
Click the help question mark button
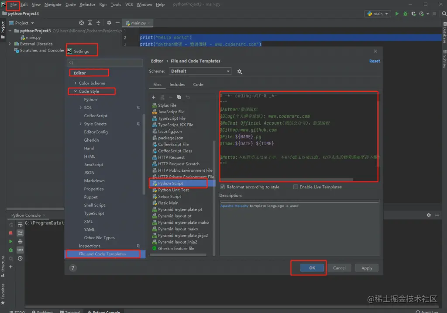pyautogui.click(x=73, y=268)
